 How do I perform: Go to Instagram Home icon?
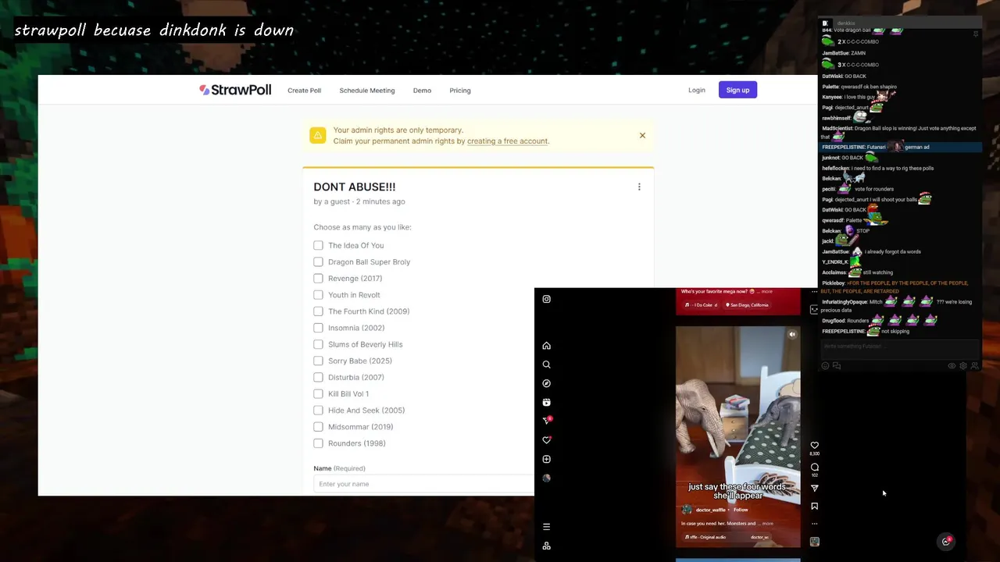pos(547,346)
